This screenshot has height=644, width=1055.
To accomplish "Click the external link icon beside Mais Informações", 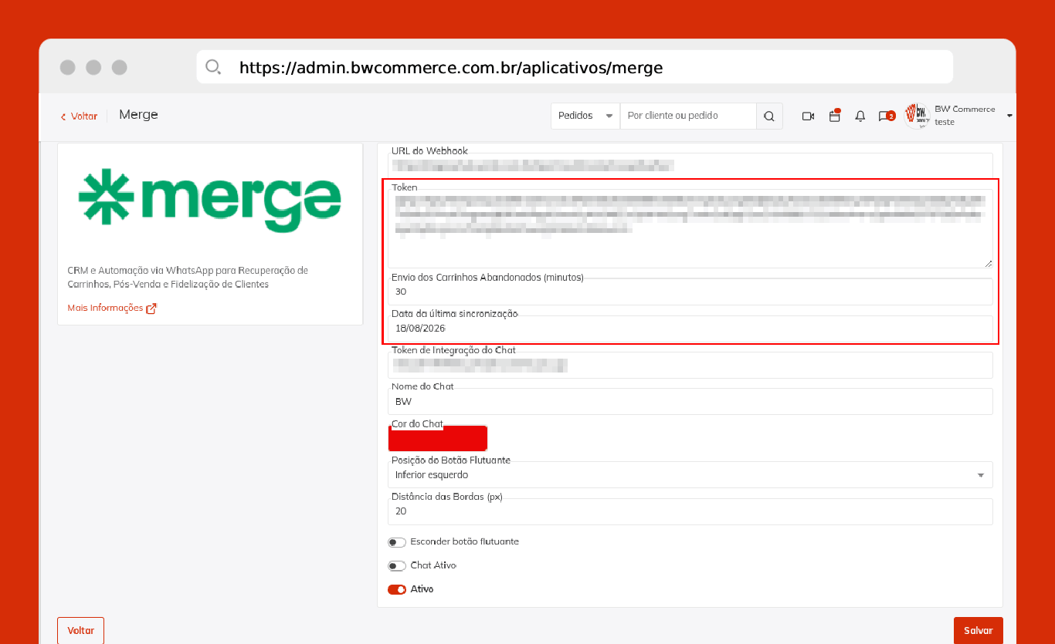I will click(x=151, y=309).
